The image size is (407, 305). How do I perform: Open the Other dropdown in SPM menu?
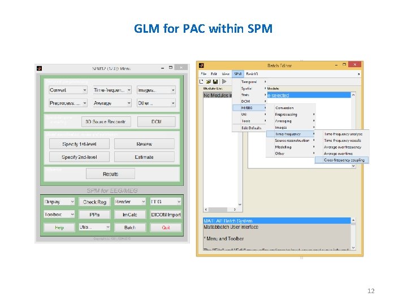pyautogui.click(x=156, y=103)
